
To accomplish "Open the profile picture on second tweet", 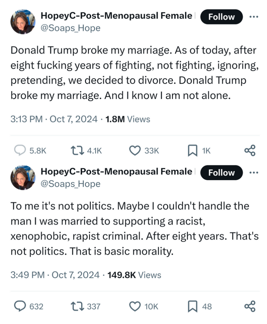I will (23, 178).
